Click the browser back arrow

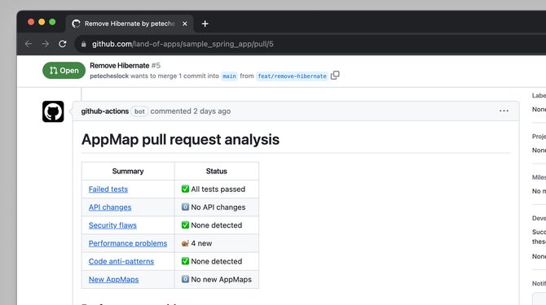click(x=29, y=44)
